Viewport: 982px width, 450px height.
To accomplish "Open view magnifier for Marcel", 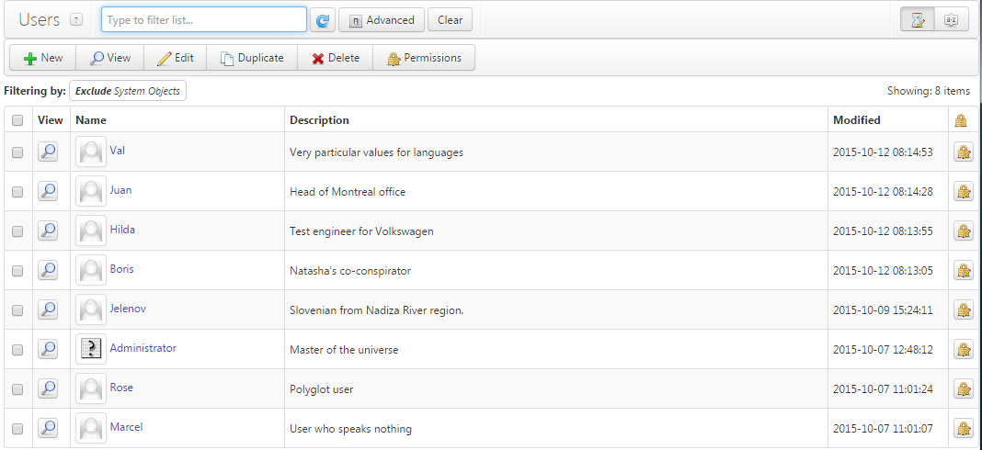I will click(48, 427).
